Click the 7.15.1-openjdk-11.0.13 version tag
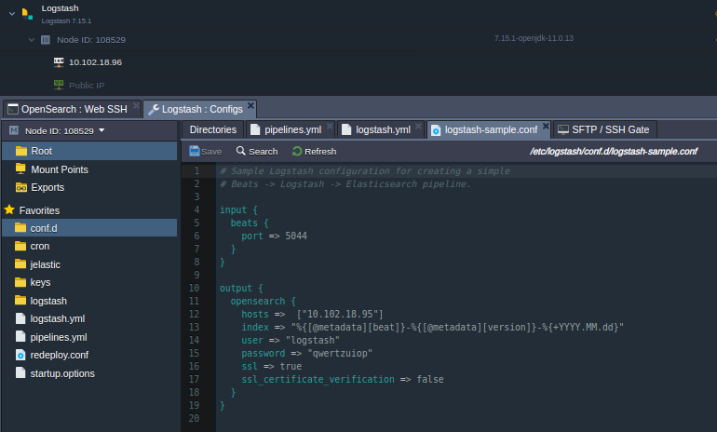717x432 pixels. [534, 38]
